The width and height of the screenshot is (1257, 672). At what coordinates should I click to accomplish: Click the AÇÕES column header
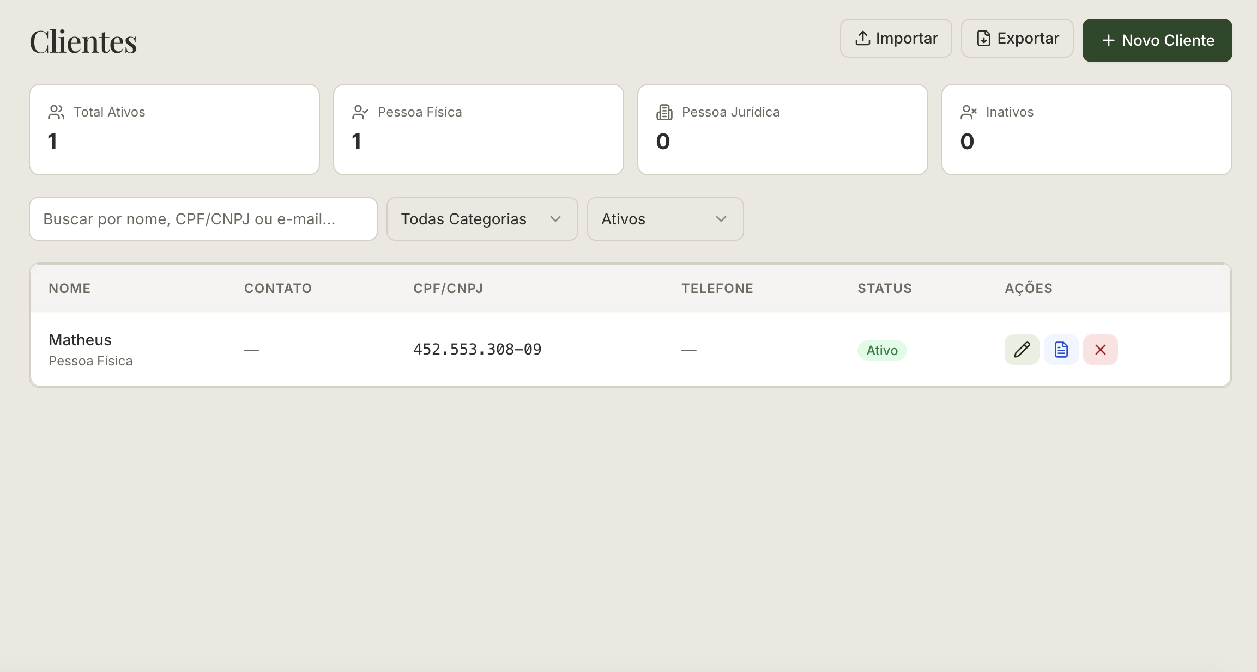1029,289
